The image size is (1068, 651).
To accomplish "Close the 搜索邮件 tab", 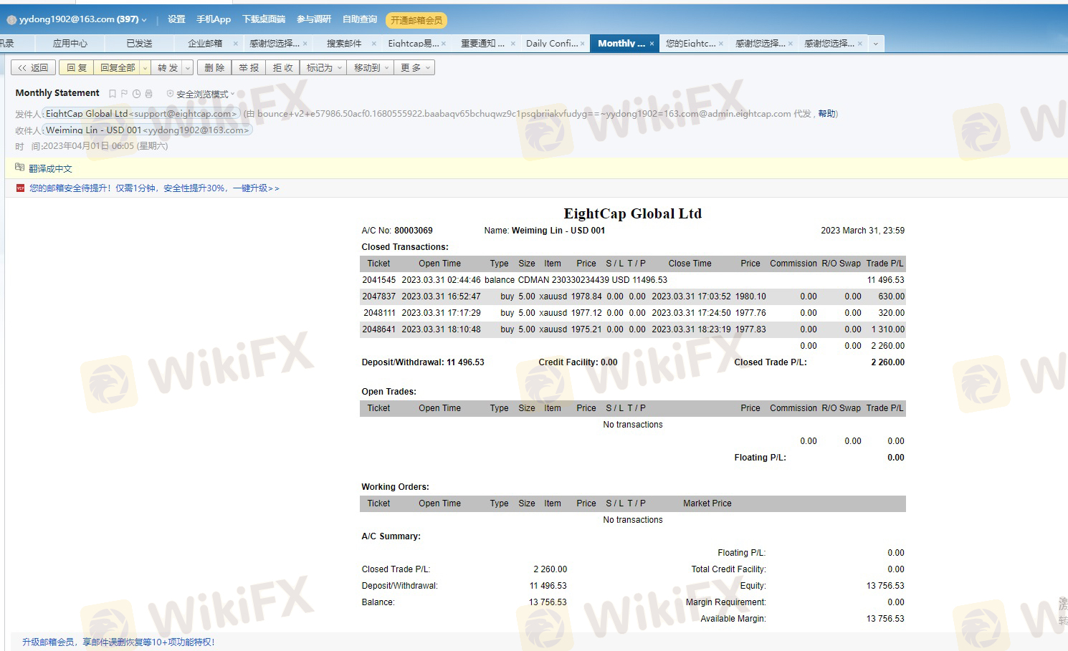I will click(373, 44).
